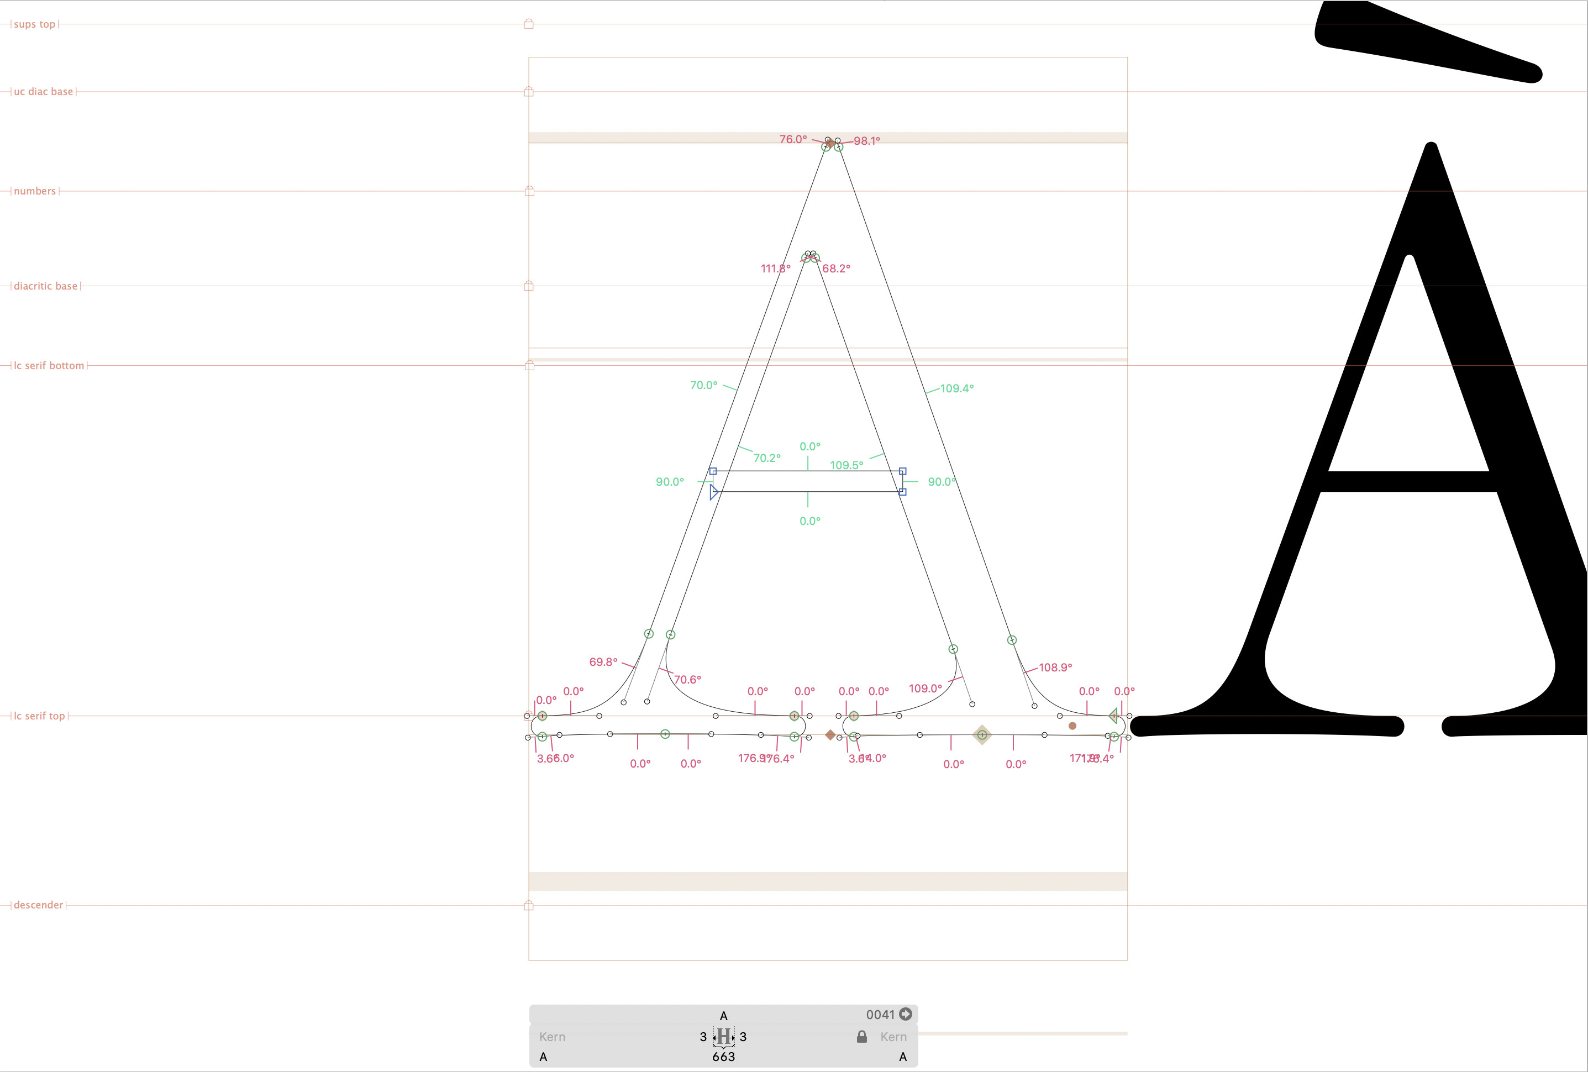Click the right sidebearing value 3
This screenshot has width=1588, height=1072.
click(743, 1037)
